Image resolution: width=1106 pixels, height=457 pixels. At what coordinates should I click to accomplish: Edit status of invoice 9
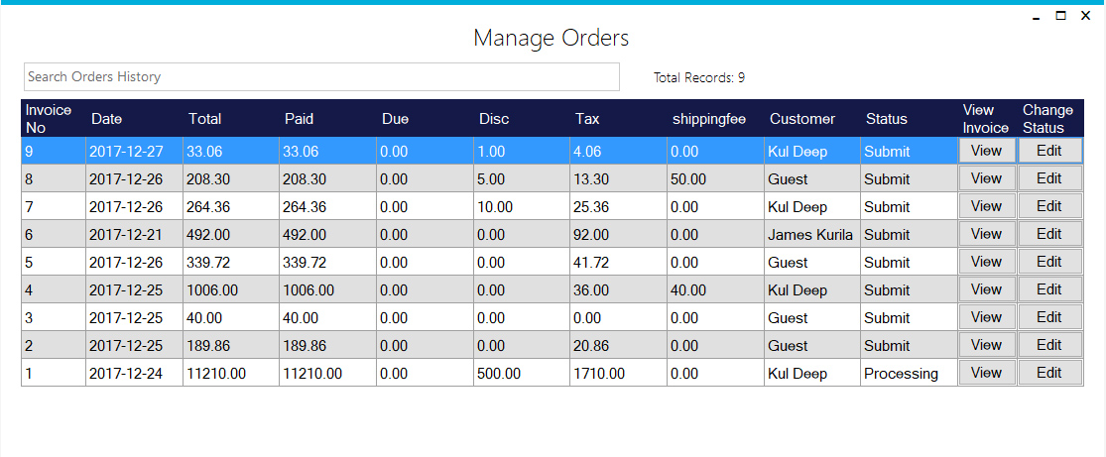click(1048, 151)
